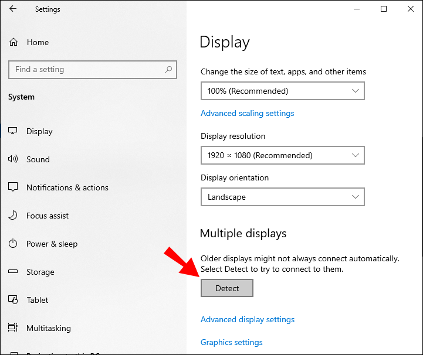Screen dimensions: 423x355
Task: Open Advanced display settings link
Action: pos(248,319)
